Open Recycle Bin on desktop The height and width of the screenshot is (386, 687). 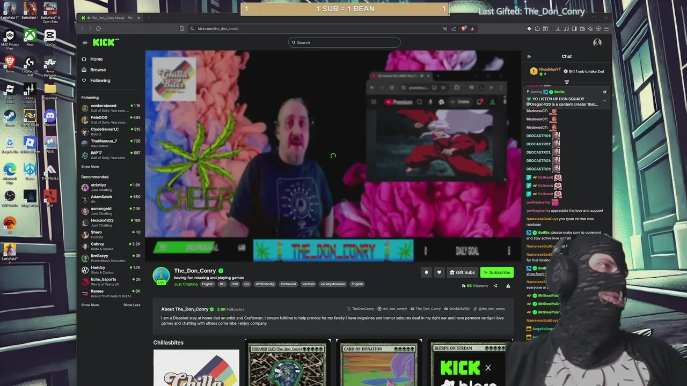click(x=10, y=145)
